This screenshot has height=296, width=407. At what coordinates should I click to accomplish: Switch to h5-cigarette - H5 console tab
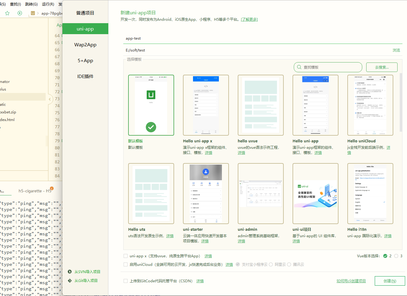[x=35, y=191]
